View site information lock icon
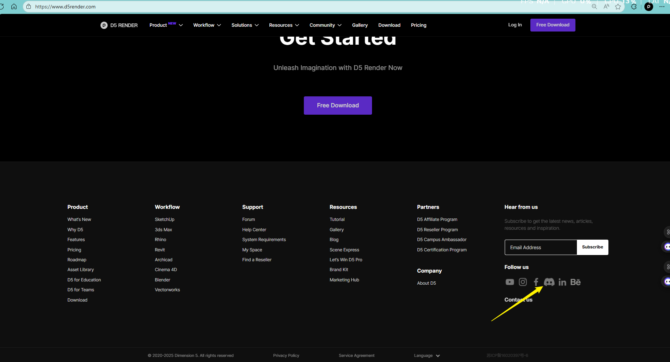The height and width of the screenshot is (362, 670). 29,7
